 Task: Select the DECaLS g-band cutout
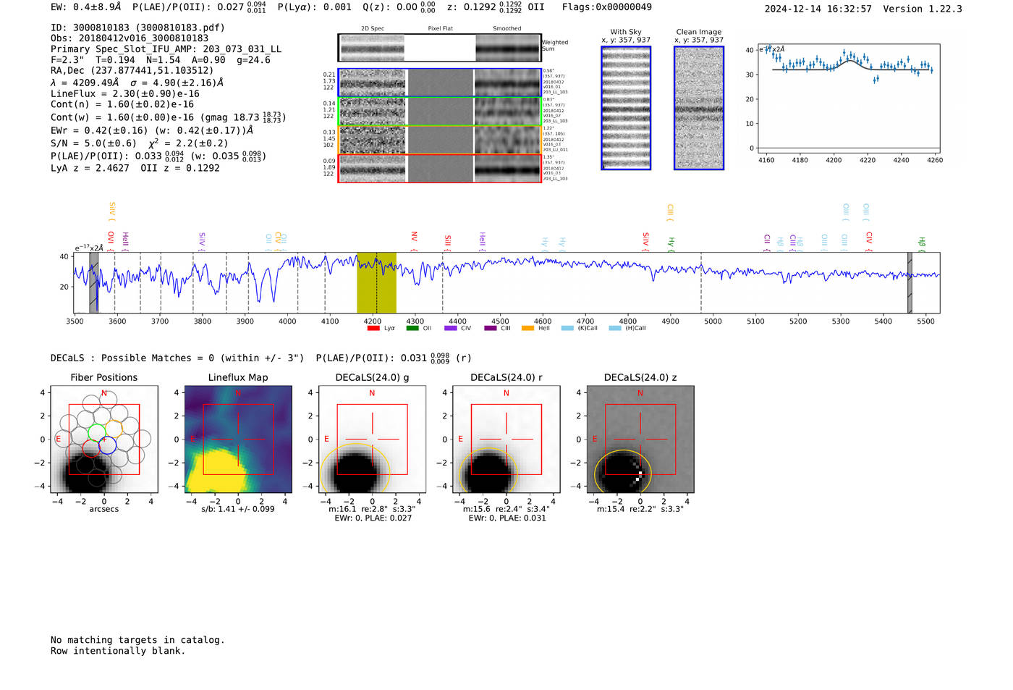[x=372, y=439]
